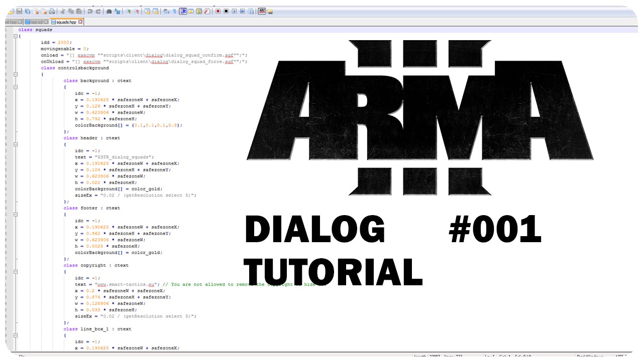
Task: Toggle word wrap in the toolbar
Action: pyautogui.click(x=167, y=11)
